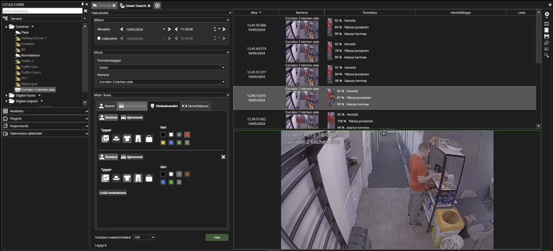Open the Samanlaisuus tab
The height and width of the screenshot is (251, 553).
coord(195,105)
